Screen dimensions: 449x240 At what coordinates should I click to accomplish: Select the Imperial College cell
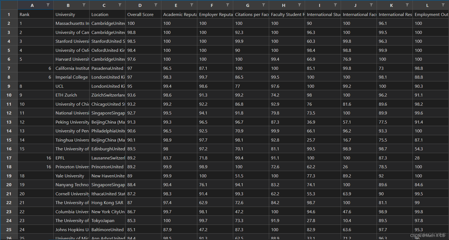click(x=72, y=77)
